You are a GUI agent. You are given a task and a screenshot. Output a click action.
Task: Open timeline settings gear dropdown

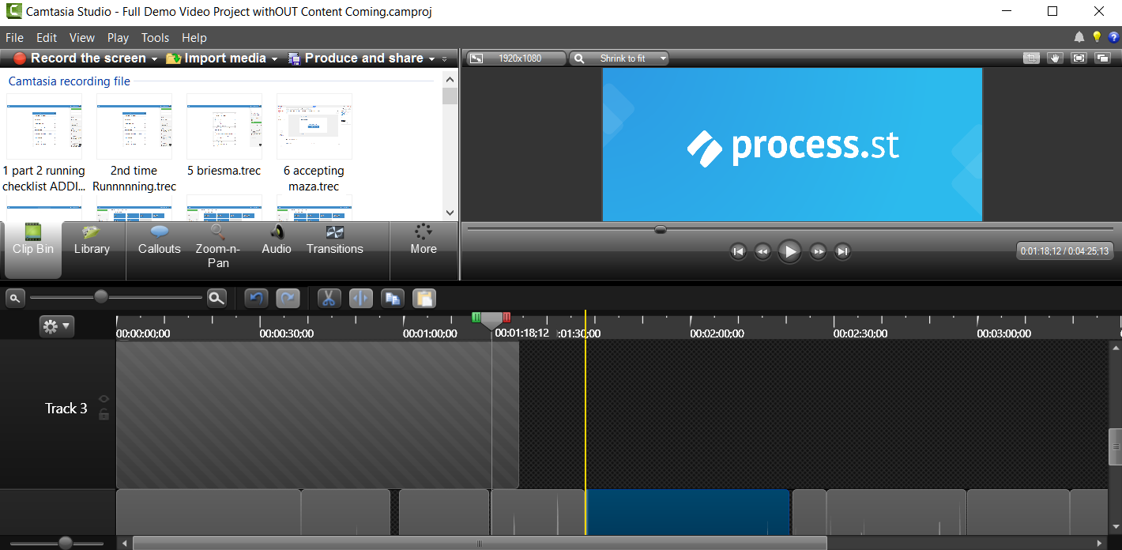[57, 326]
